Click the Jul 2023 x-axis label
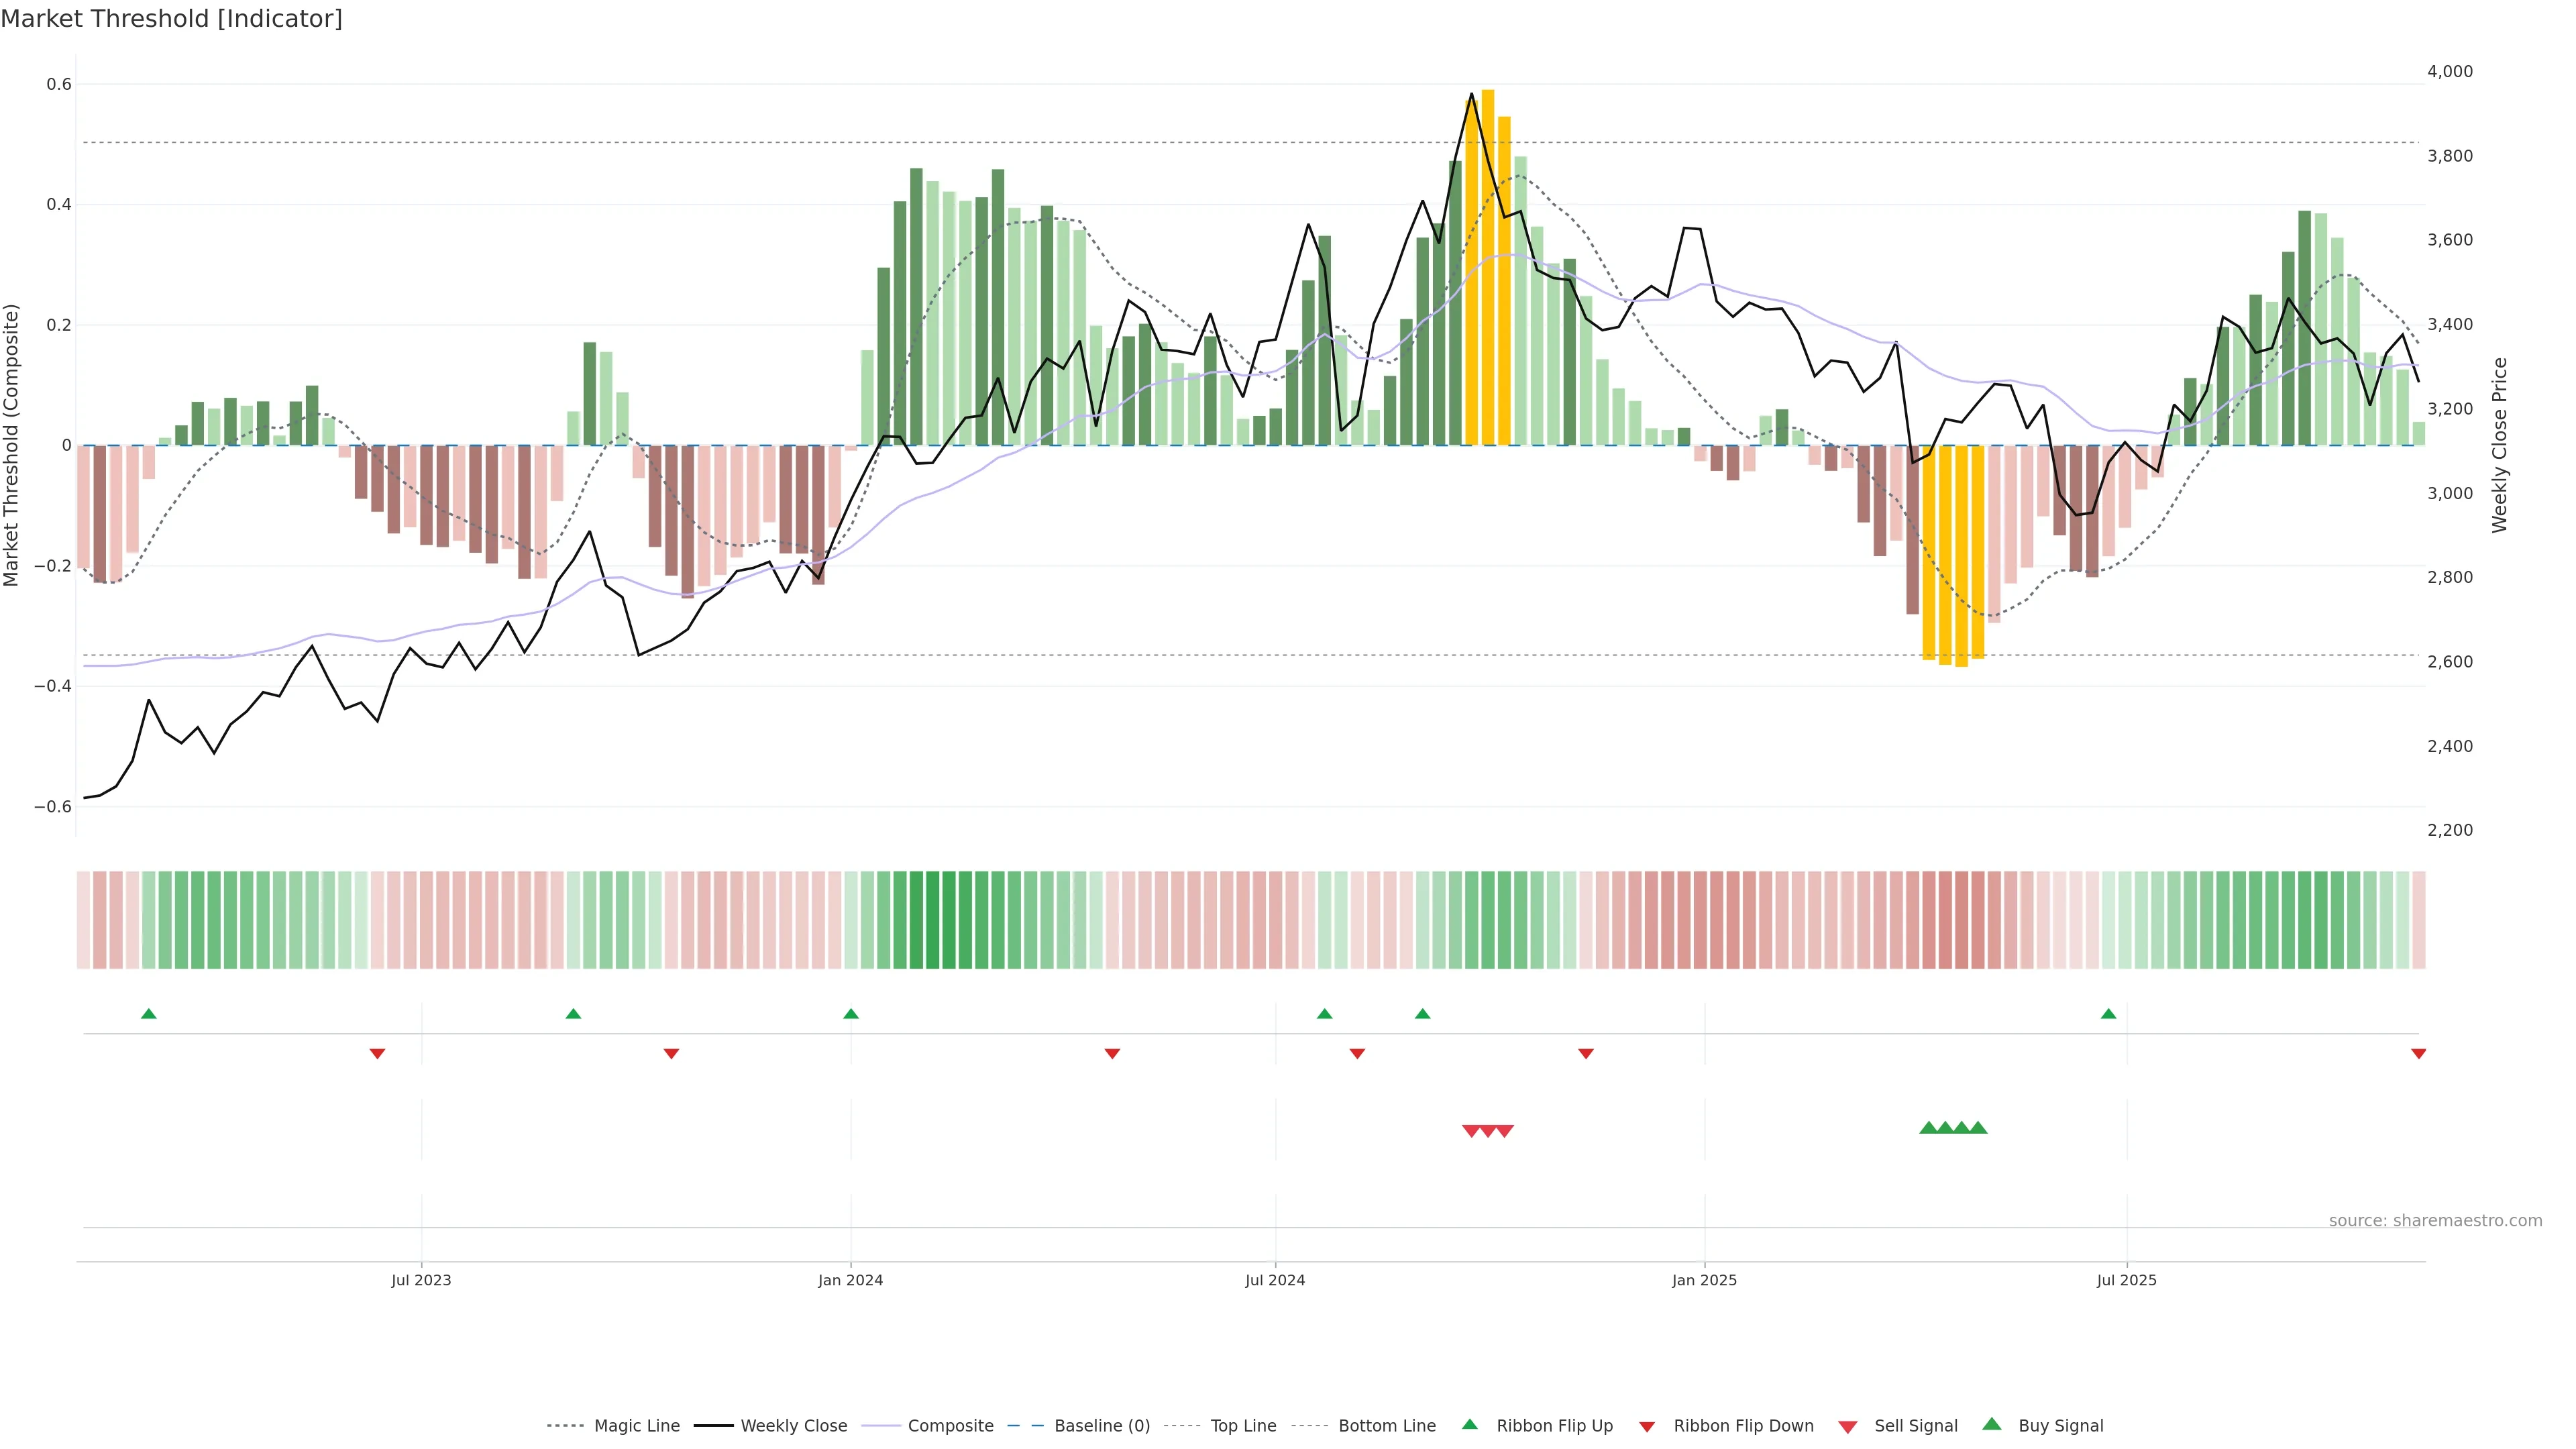This screenshot has width=2576, height=1449. pyautogui.click(x=421, y=1280)
